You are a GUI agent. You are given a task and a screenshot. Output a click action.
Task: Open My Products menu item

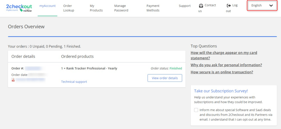[x=96, y=8]
